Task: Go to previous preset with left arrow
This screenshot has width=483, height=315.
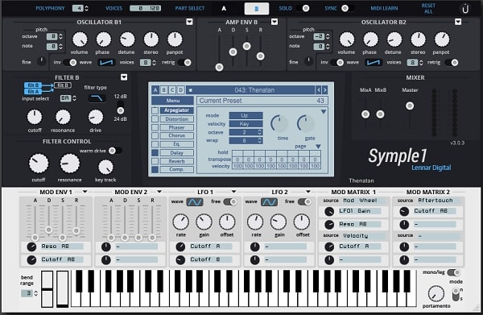Action: tap(319, 90)
